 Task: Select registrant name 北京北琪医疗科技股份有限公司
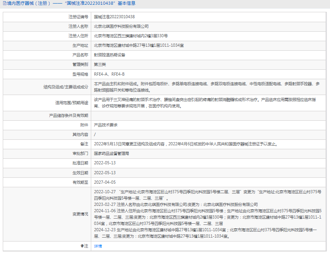[x=121, y=27]
